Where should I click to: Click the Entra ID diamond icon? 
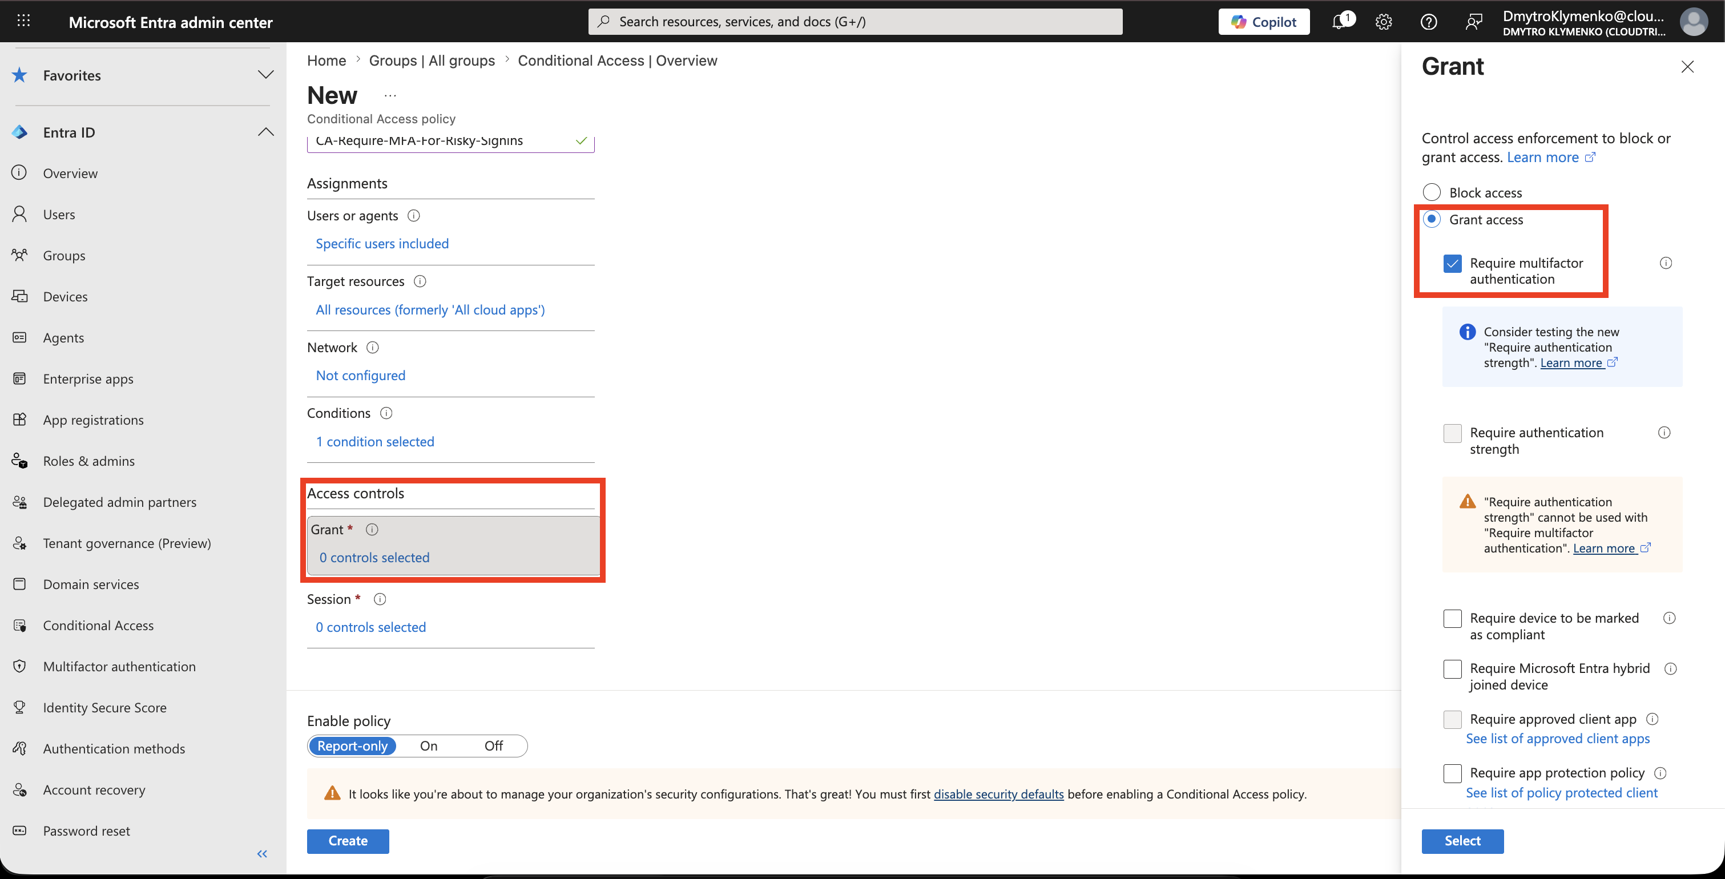tap(19, 132)
